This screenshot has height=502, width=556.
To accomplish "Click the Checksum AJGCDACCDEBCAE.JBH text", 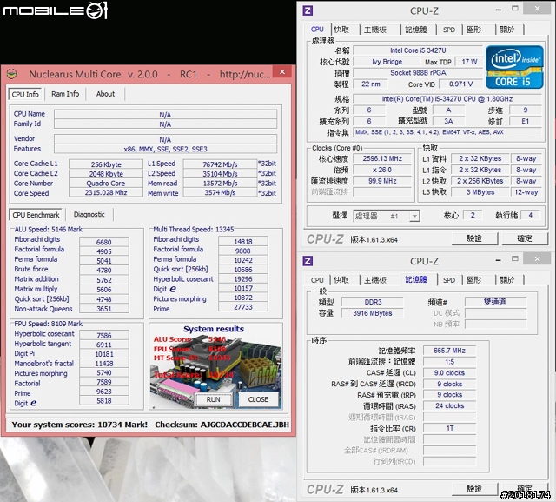I will pos(222,425).
